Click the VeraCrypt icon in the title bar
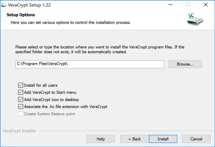The height and width of the screenshot is (147, 215). click(x=4, y=5)
